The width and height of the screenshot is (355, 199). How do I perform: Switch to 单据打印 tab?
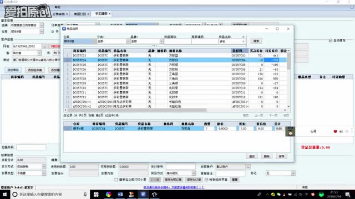pyautogui.click(x=80, y=14)
